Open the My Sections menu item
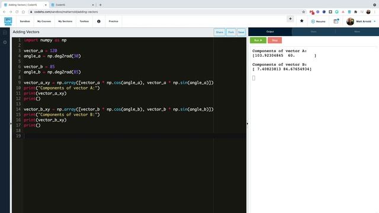Image resolution: width=379 pixels, height=213 pixels. pyautogui.click(x=65, y=21)
